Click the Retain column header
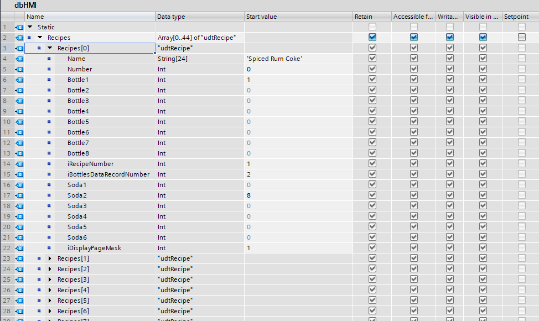The height and width of the screenshot is (321, 539). pyautogui.click(x=372, y=17)
